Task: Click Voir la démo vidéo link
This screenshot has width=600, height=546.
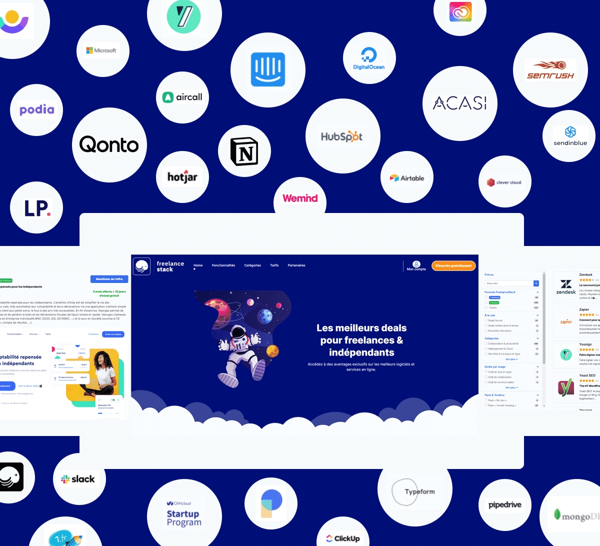Action: pyautogui.click(x=30, y=386)
